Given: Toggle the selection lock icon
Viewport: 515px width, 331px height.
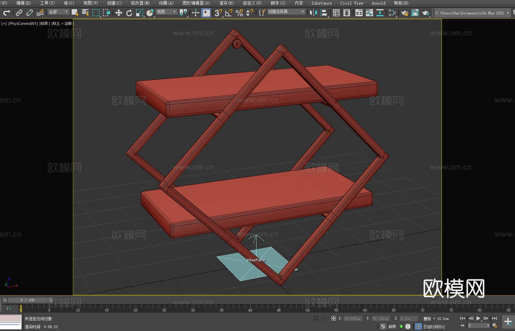Looking at the screenshot, I should point(325,318).
